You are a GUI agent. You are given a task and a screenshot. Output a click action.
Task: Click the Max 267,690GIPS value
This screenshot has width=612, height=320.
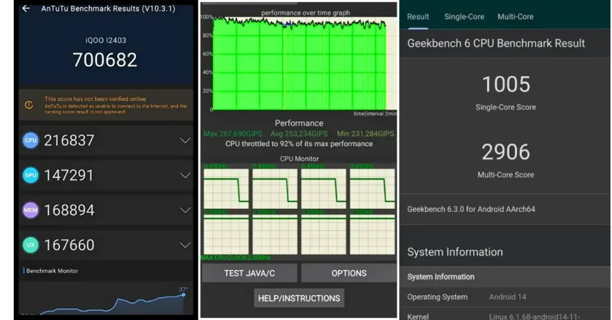[x=233, y=134]
